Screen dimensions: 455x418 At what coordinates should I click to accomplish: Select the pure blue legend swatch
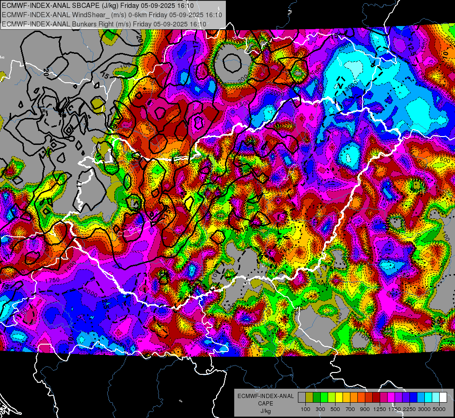click(x=414, y=398)
